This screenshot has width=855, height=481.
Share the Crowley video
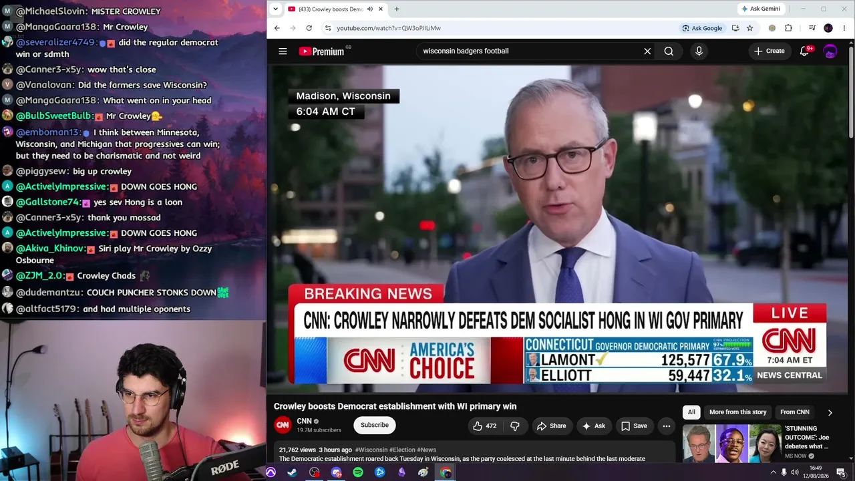click(x=551, y=426)
